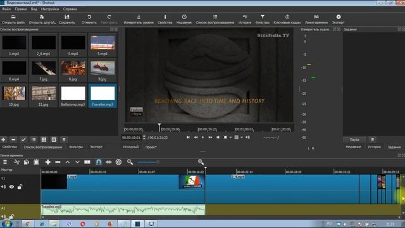Open Экспорт (Export) toolbar icon
The image size is (405, 228).
click(339, 20)
